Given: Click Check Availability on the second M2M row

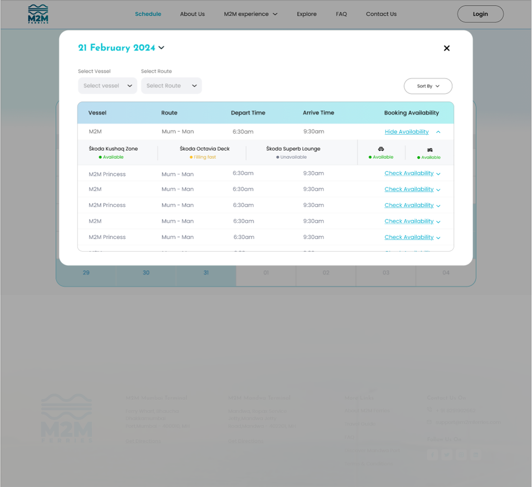Looking at the screenshot, I should [x=409, y=189].
